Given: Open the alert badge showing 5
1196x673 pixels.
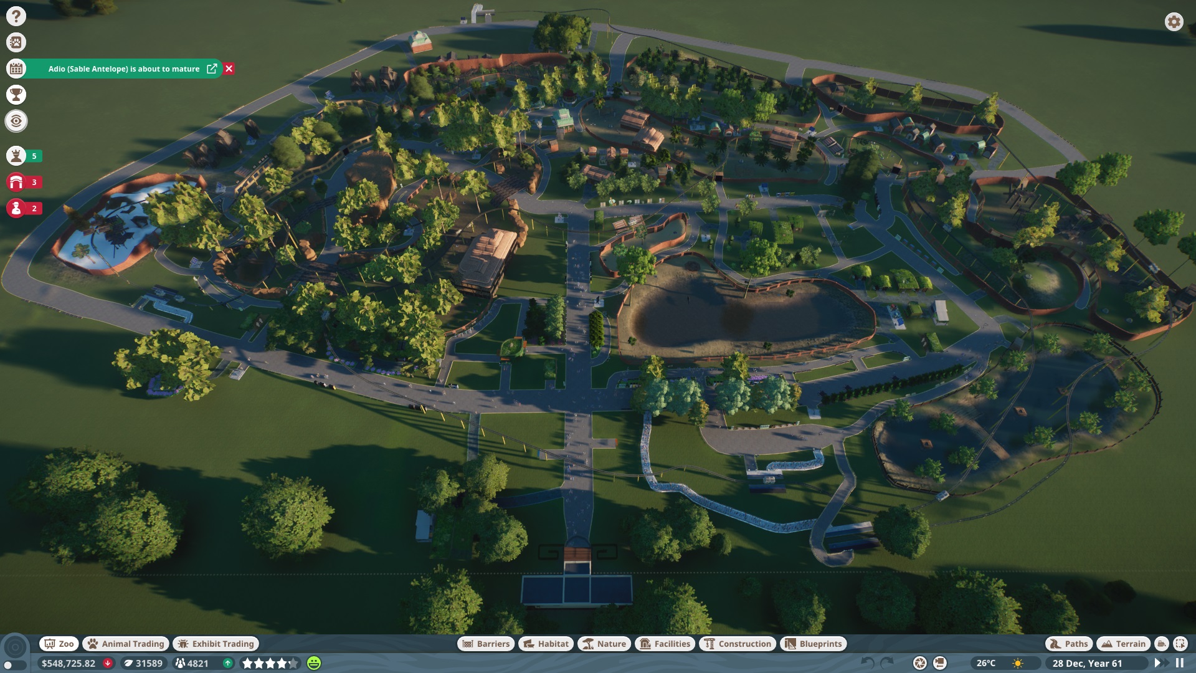Looking at the screenshot, I should [24, 156].
